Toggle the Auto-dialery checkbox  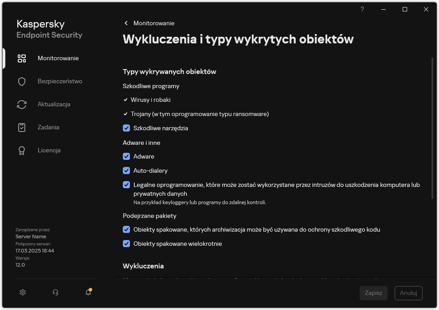pyautogui.click(x=126, y=170)
